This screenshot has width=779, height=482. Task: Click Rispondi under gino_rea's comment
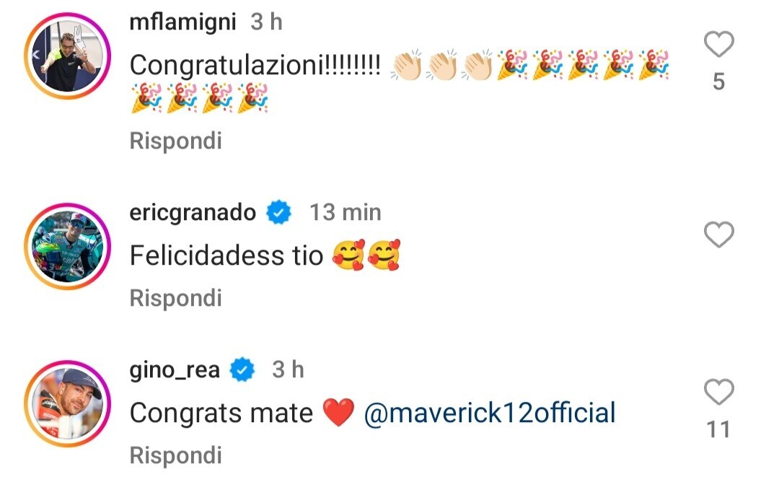175,455
